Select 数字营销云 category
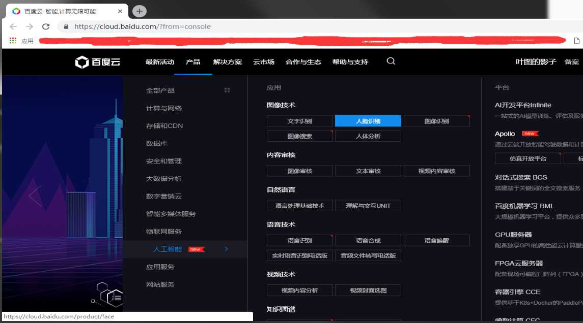Viewport: 583px width, 323px height. [x=164, y=196]
